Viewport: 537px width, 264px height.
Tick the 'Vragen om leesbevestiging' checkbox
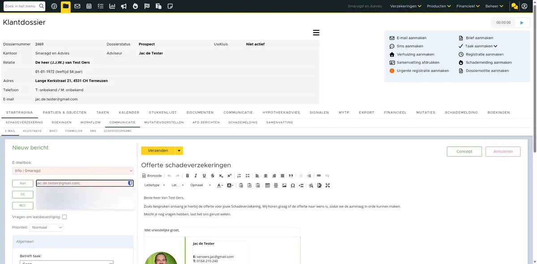[x=64, y=217]
